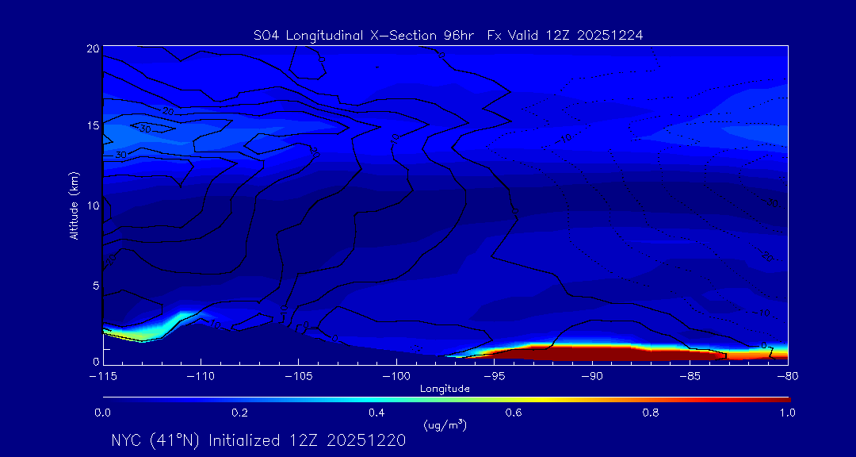The height and width of the screenshot is (457, 856).
Task: Click the 20 km altitude tick label
Action: coord(92,49)
